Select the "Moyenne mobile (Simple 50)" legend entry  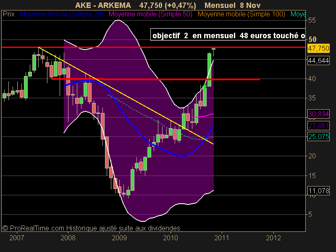pos(150,14)
